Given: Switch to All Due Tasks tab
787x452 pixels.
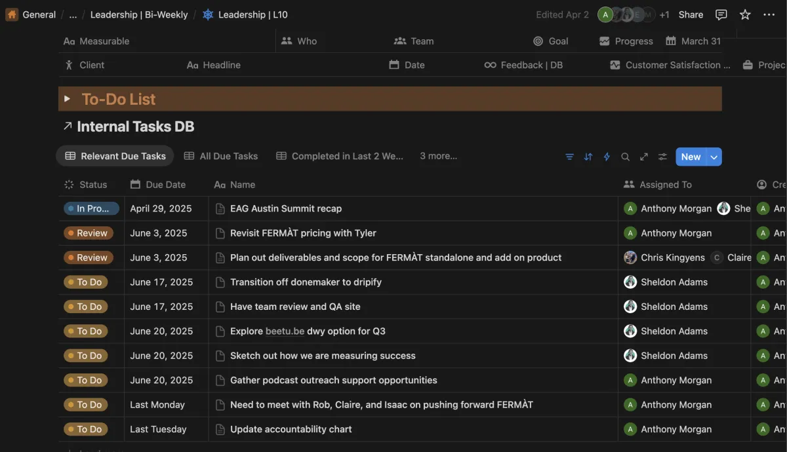Looking at the screenshot, I should coord(221,156).
